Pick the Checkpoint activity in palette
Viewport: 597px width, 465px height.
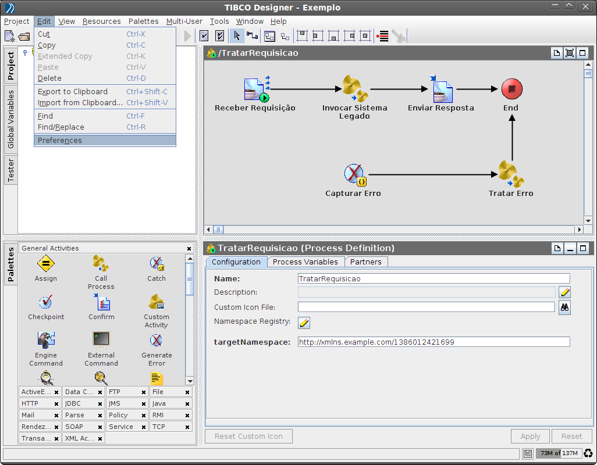[x=45, y=303]
